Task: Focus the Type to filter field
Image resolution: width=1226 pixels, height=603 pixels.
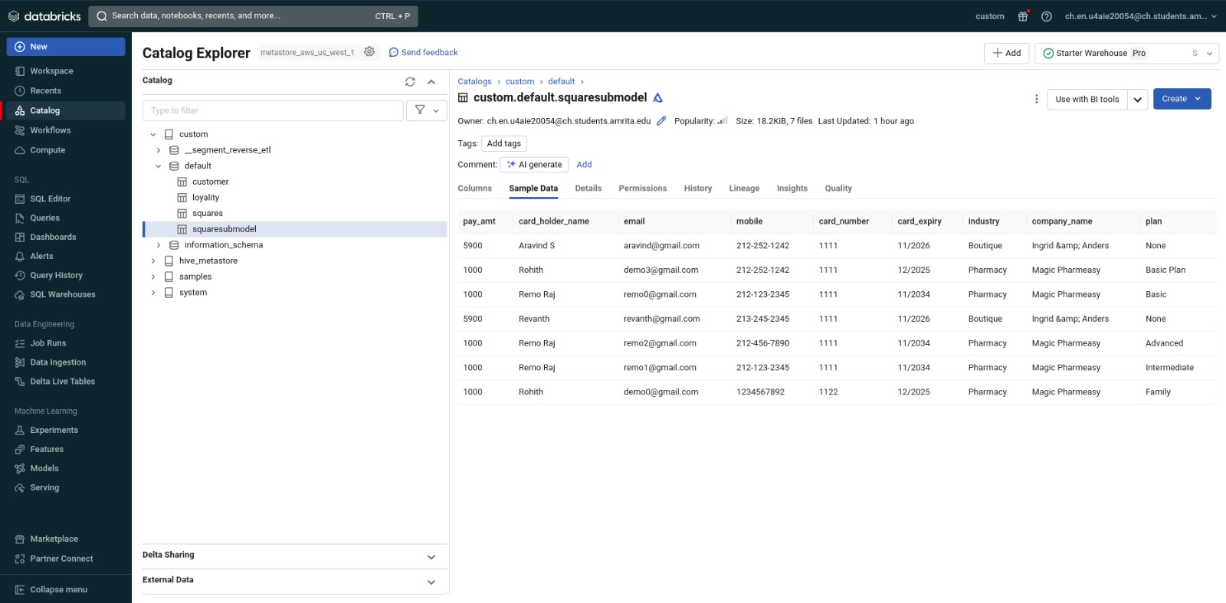Action: tap(273, 110)
